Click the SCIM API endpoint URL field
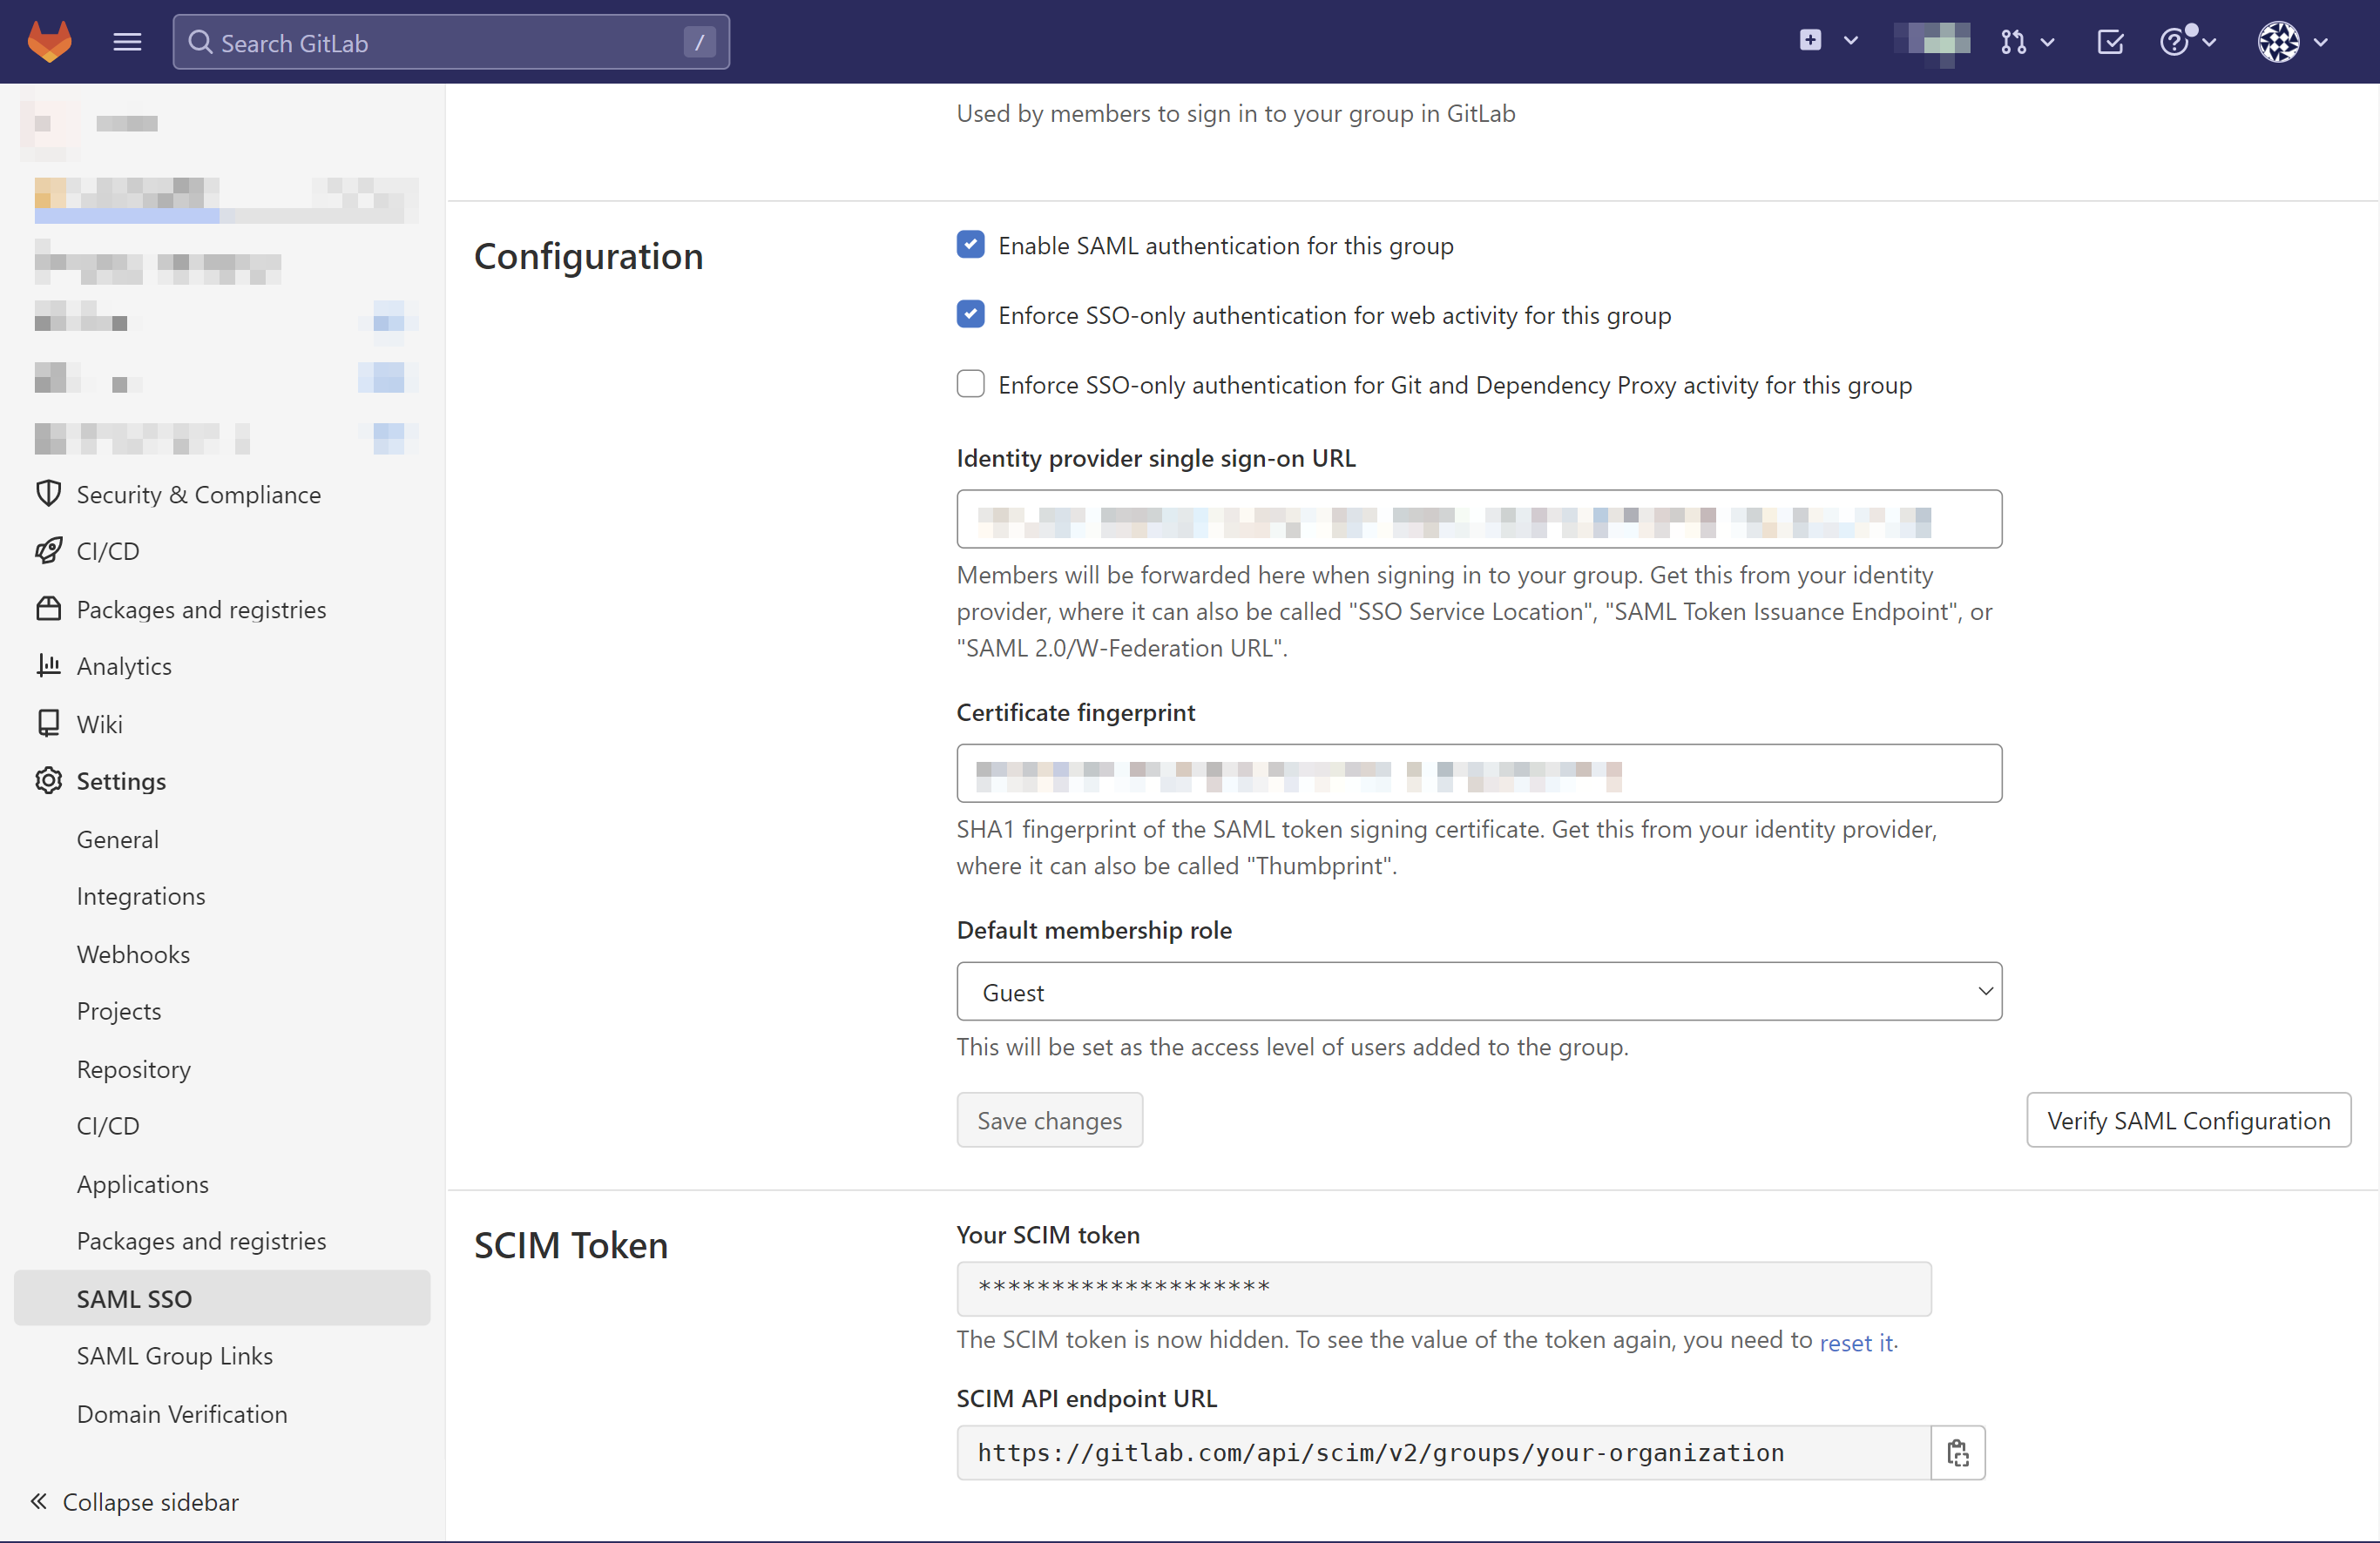This screenshot has height=1543, width=2380. (1443, 1452)
